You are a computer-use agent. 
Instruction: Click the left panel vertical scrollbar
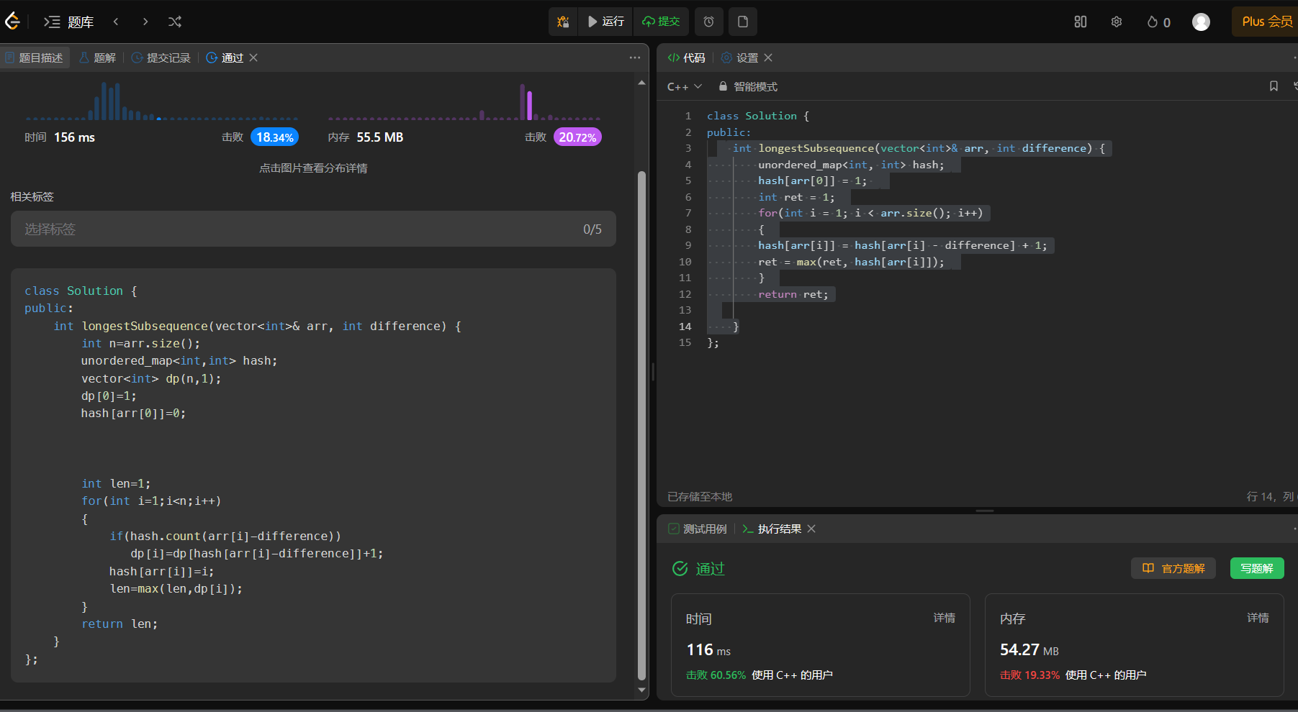pos(641,424)
